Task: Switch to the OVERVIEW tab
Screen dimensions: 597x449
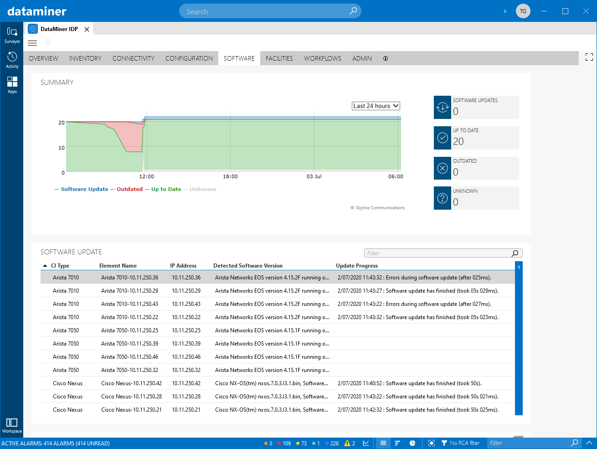Action: [x=43, y=58]
